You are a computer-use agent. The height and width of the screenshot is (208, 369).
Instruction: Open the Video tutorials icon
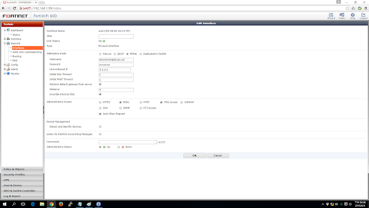click(342, 16)
